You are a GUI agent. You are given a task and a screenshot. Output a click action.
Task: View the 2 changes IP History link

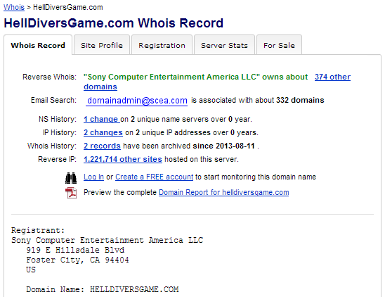click(103, 132)
